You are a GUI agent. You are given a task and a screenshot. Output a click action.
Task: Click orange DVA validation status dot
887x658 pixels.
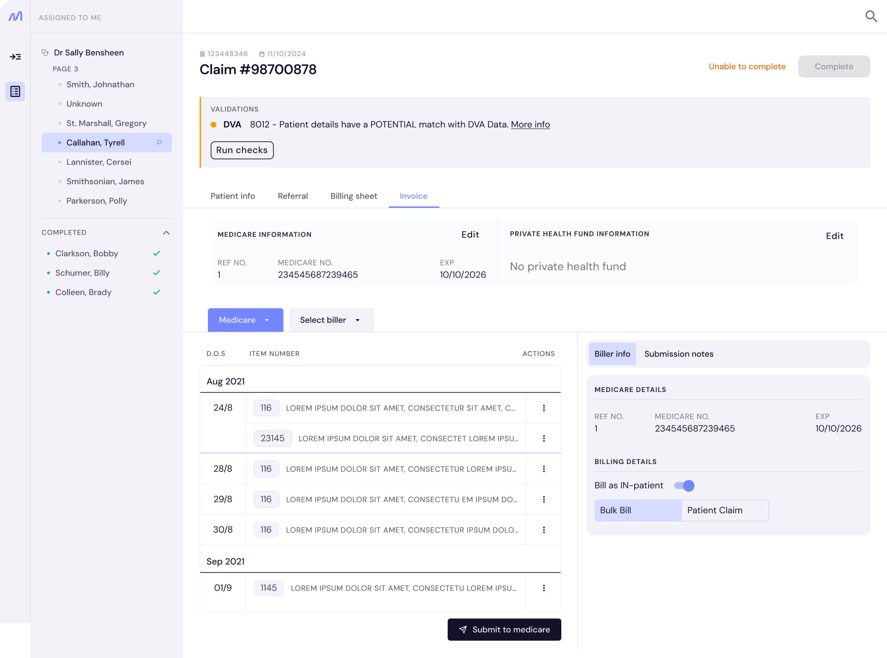pos(213,125)
